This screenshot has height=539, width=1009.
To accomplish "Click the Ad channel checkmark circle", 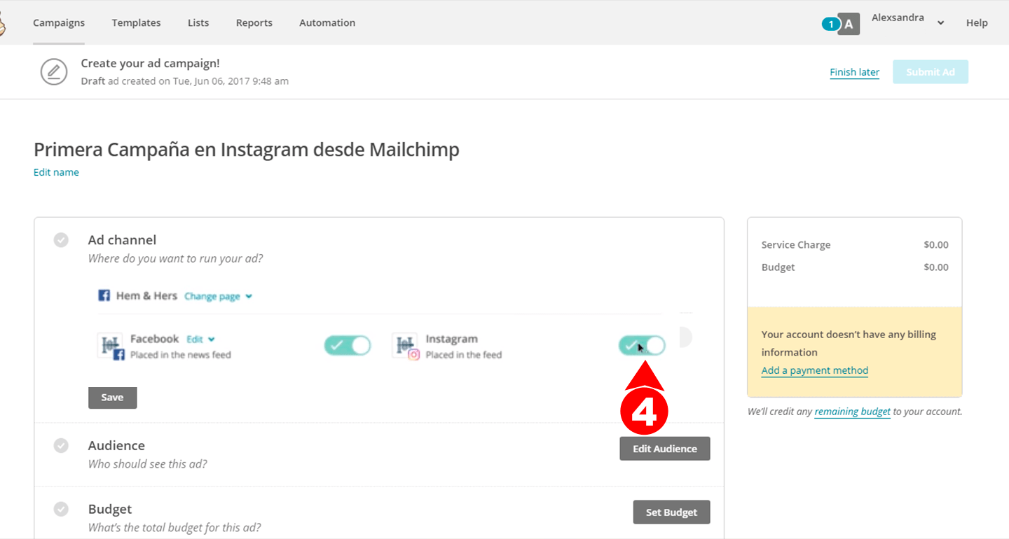I will click(62, 240).
